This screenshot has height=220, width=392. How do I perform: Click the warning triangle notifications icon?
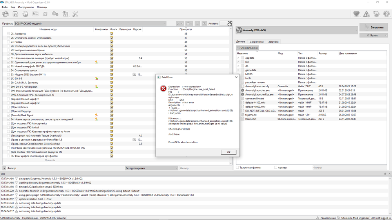coord(366,14)
